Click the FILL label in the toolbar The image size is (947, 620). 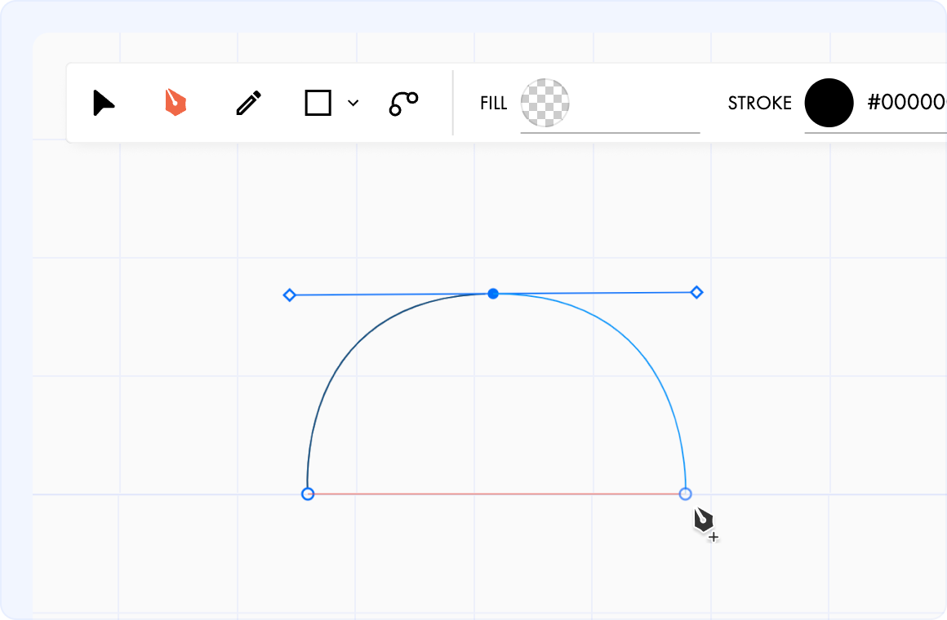click(x=493, y=103)
